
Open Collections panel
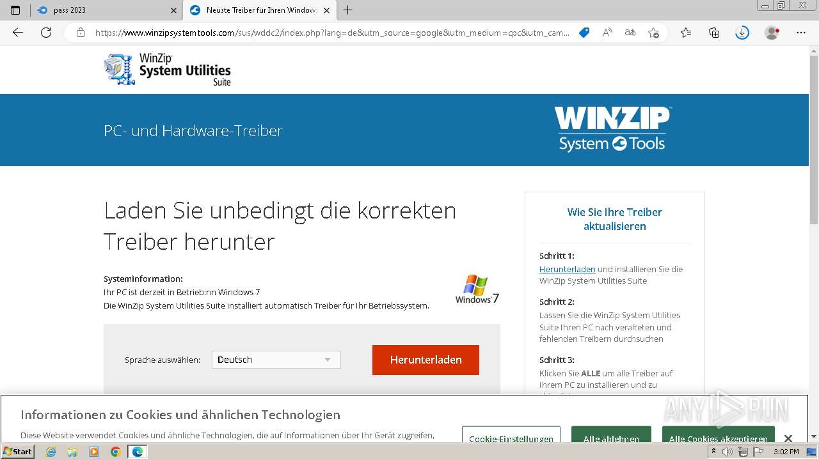tap(714, 33)
